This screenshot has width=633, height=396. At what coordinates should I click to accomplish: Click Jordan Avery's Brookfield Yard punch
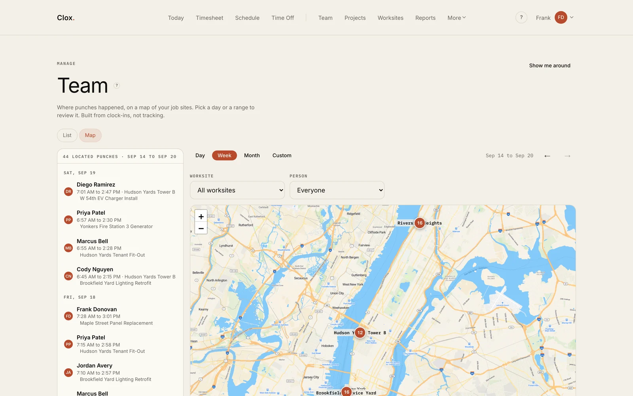click(x=120, y=372)
